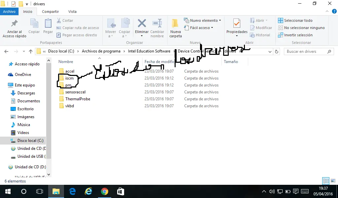Screen dimensions: 338x198
Task: Open the Mover a dropdown
Action: click(x=111, y=28)
